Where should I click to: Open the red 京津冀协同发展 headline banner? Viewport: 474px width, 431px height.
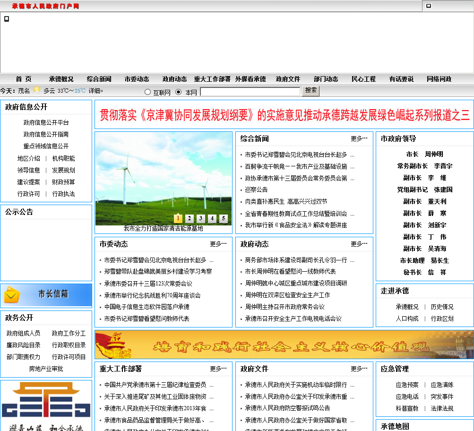click(284, 115)
